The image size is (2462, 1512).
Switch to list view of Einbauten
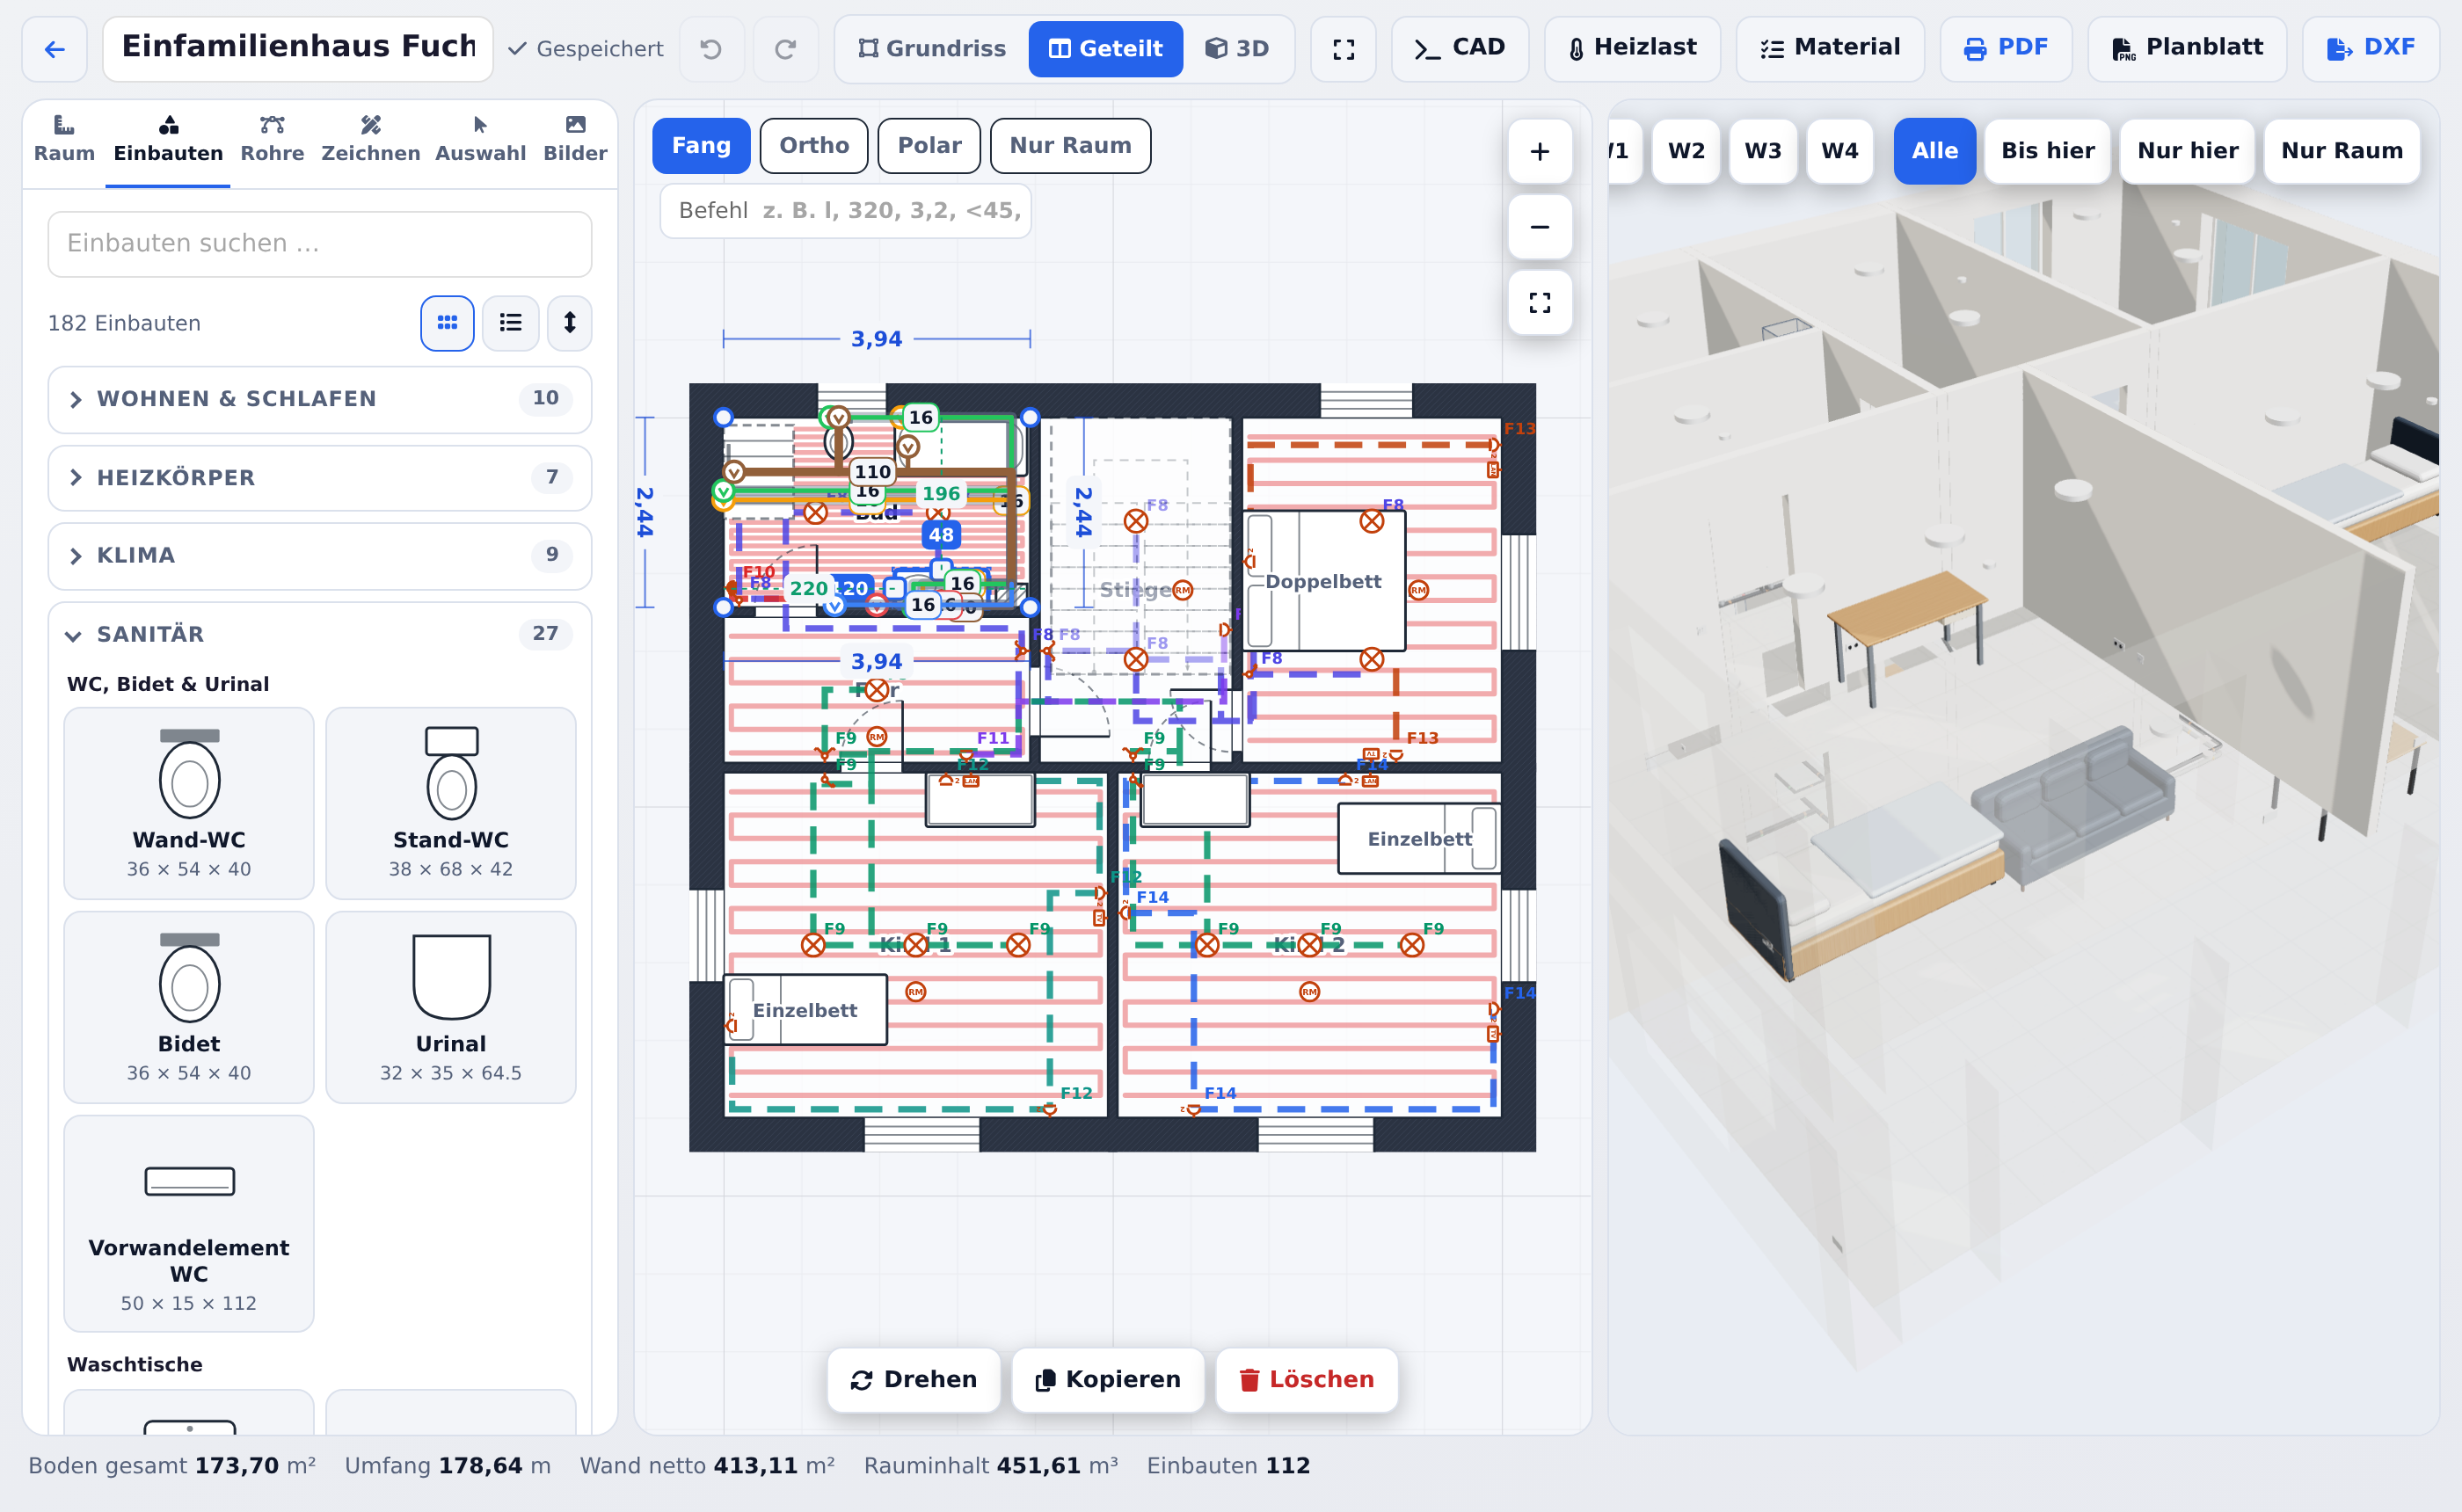[x=510, y=323]
